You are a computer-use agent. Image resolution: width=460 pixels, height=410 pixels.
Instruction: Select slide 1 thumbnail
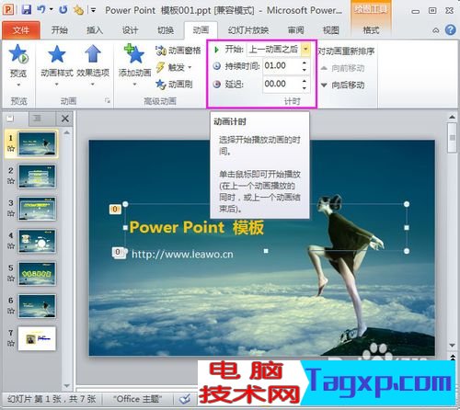click(37, 143)
